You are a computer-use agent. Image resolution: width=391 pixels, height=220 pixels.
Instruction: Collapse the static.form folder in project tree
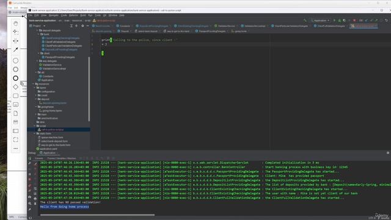pyautogui.click(x=35, y=133)
